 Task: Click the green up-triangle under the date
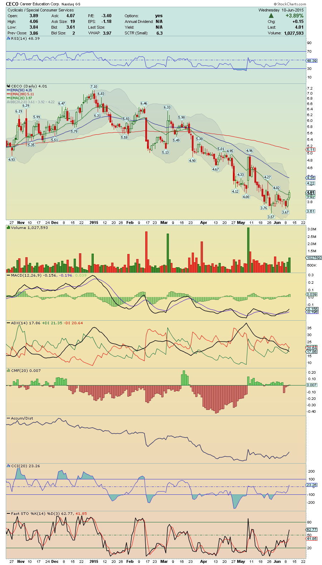pos(271,16)
